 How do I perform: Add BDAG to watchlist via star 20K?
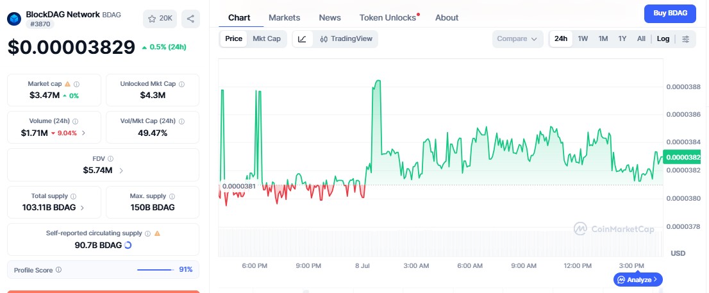(160, 19)
